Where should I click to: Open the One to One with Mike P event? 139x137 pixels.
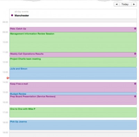click(x=73, y=112)
